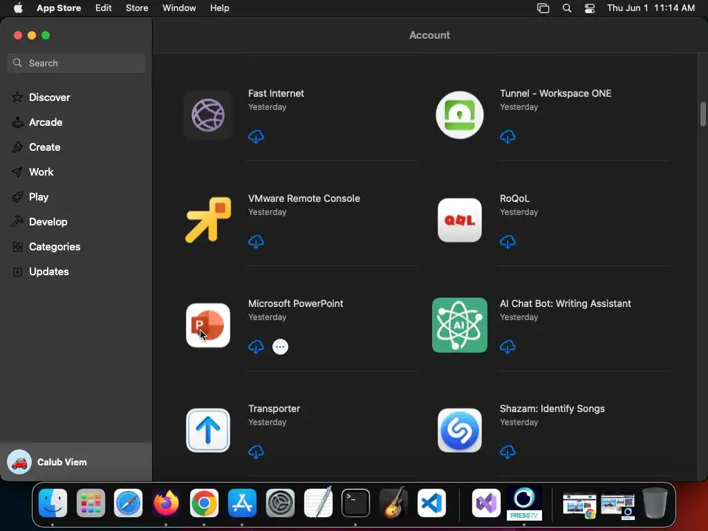708x531 pixels.
Task: Download Shazam via its cloud icon
Action: 507,451
